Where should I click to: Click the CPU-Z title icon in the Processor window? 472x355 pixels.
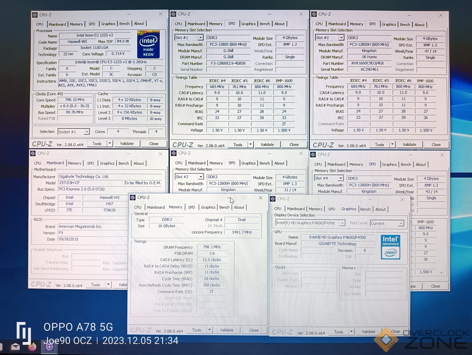click(35, 15)
